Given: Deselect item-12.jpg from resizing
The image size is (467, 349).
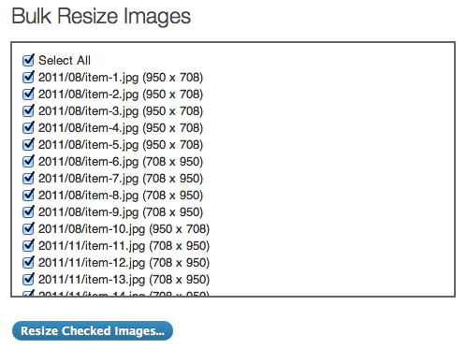Looking at the screenshot, I should [28, 262].
